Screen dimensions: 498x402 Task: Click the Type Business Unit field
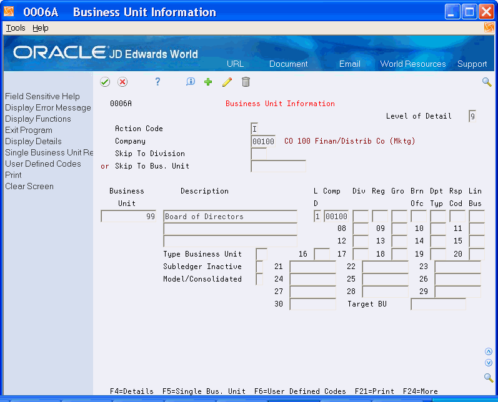261,254
